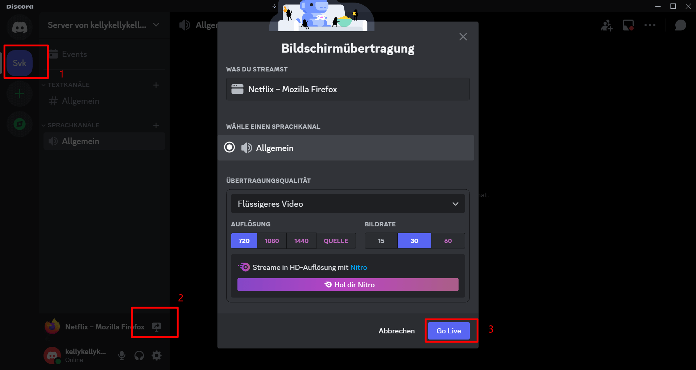Minimize the Discord window
696x370 pixels.
(658, 6)
